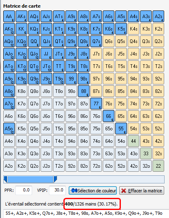Select the K2o hand cell
Image resolution: width=169 pixels, height=218 pixels.
click(22, 166)
